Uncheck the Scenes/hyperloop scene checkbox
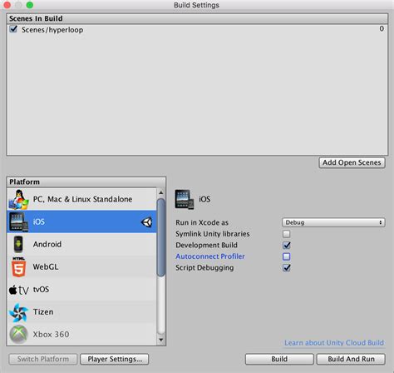The width and height of the screenshot is (394, 373). point(13,29)
